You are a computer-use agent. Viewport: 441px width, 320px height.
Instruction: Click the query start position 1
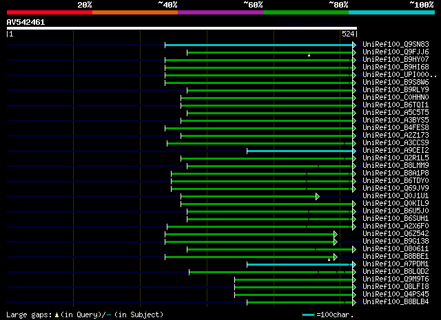point(11,34)
